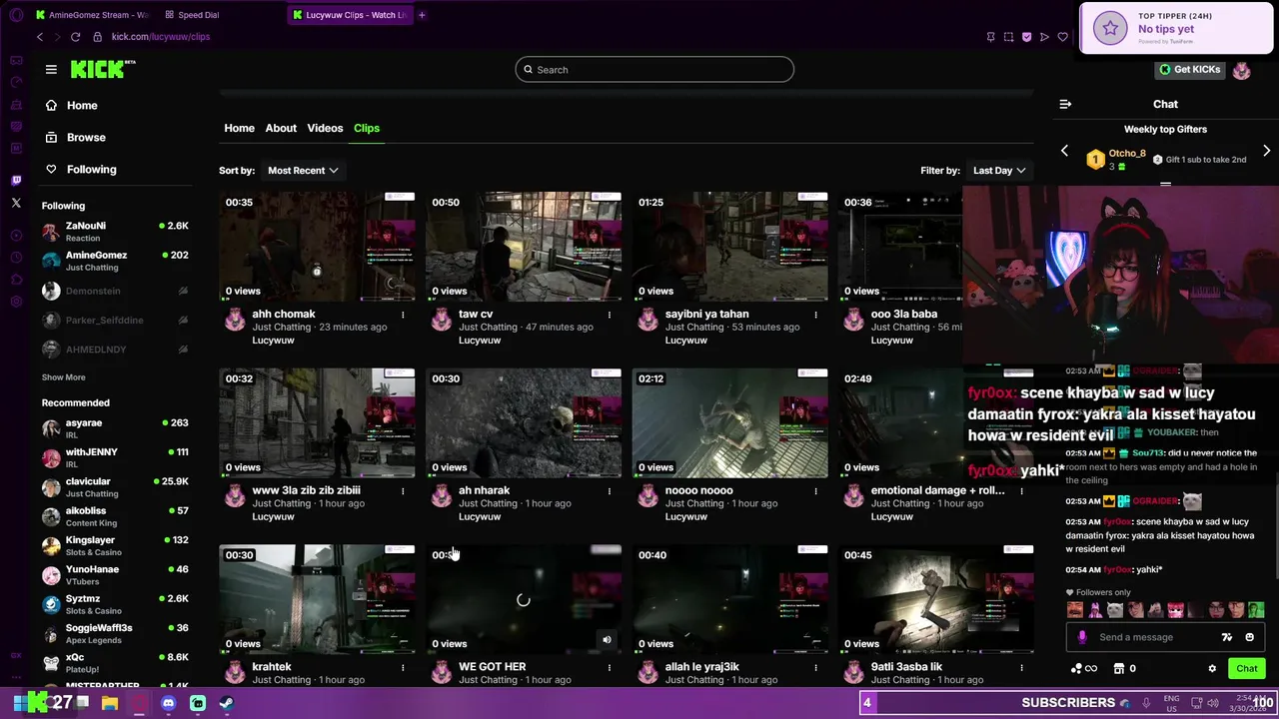The width and height of the screenshot is (1279, 719).
Task: Go to Browse in the sidebar
Action: [x=86, y=137]
